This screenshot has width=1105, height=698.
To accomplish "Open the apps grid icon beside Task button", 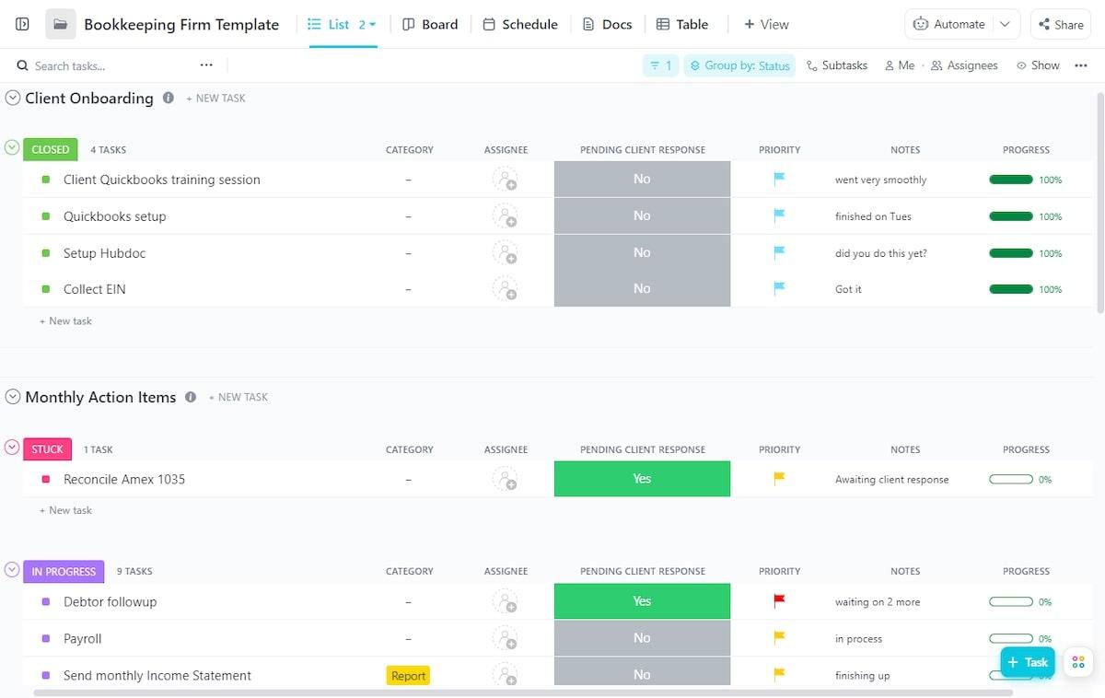I will coord(1078,662).
